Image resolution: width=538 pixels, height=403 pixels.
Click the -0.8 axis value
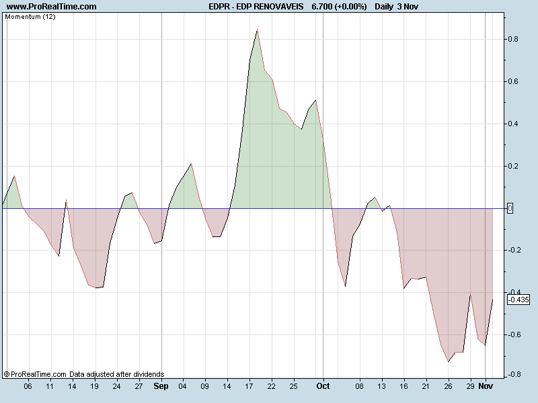(x=514, y=374)
